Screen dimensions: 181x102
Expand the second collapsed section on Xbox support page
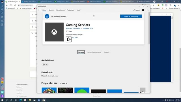tap(32, 21)
